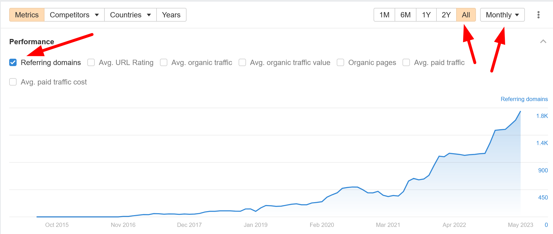Image resolution: width=553 pixels, height=234 pixels.
Task: Switch to the Years tab
Action: [171, 15]
